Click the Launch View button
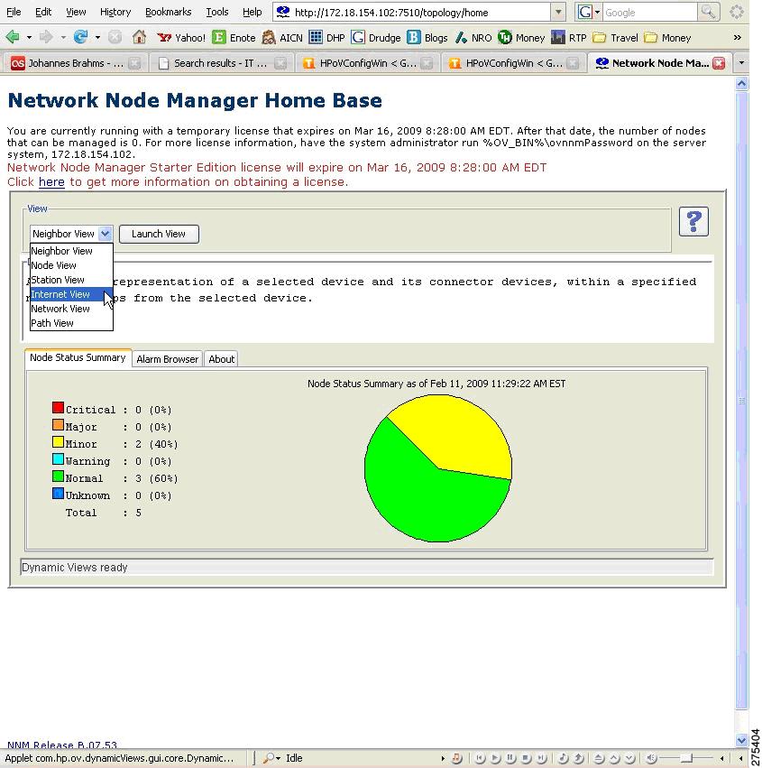This screenshot has width=762, height=768. coord(159,234)
